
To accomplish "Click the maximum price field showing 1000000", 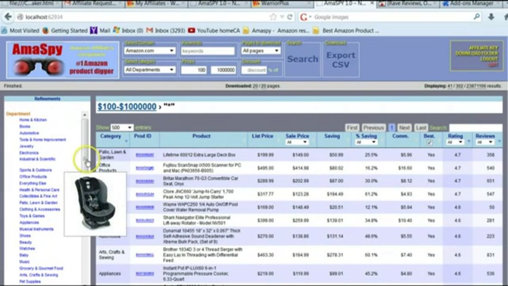I will click(223, 70).
